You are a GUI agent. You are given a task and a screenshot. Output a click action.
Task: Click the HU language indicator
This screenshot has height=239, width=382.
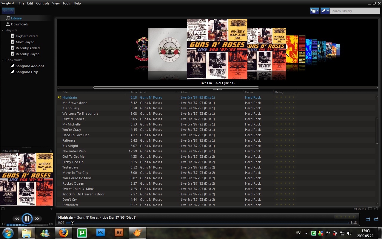pos(298,232)
